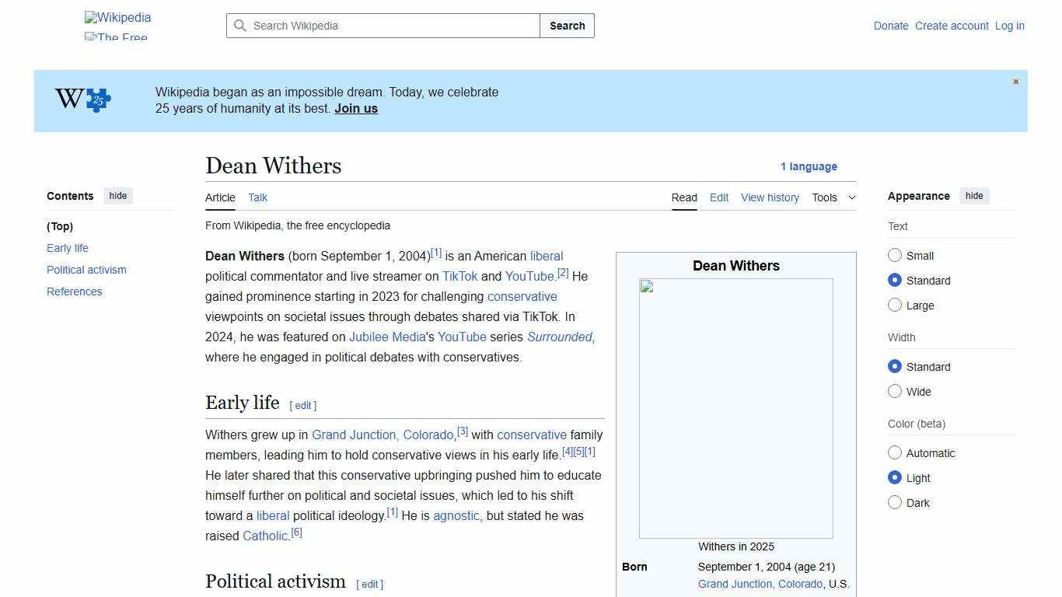Hide the Appearance panel
1062x597 pixels.
click(x=974, y=196)
